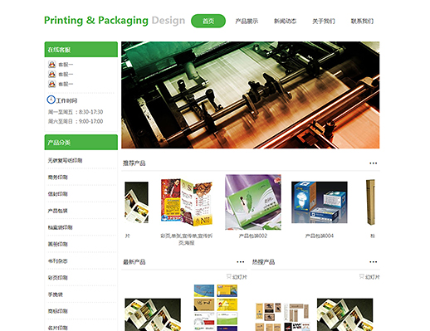The image size is (430, 331).
Task: Open the 彩页,单张,宣传单 product title link
Action: [x=187, y=239]
